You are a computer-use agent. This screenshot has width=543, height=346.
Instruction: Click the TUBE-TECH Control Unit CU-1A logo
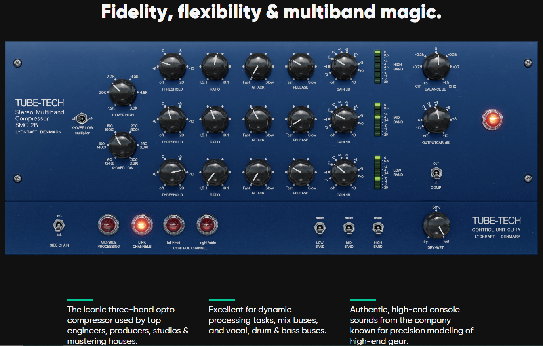click(x=497, y=221)
